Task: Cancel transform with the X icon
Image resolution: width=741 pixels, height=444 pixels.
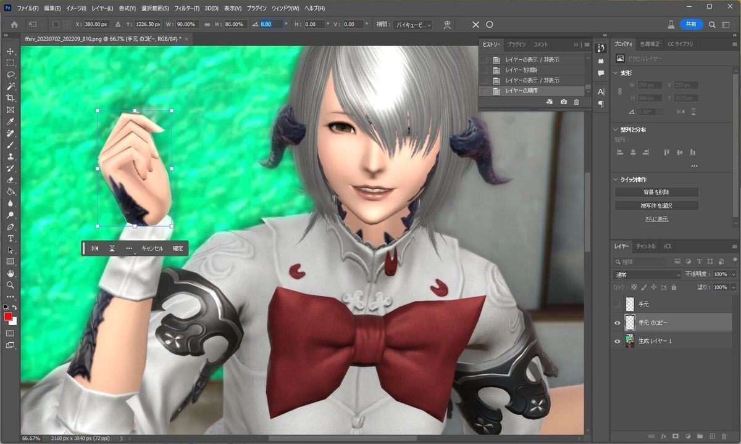Action: point(475,25)
